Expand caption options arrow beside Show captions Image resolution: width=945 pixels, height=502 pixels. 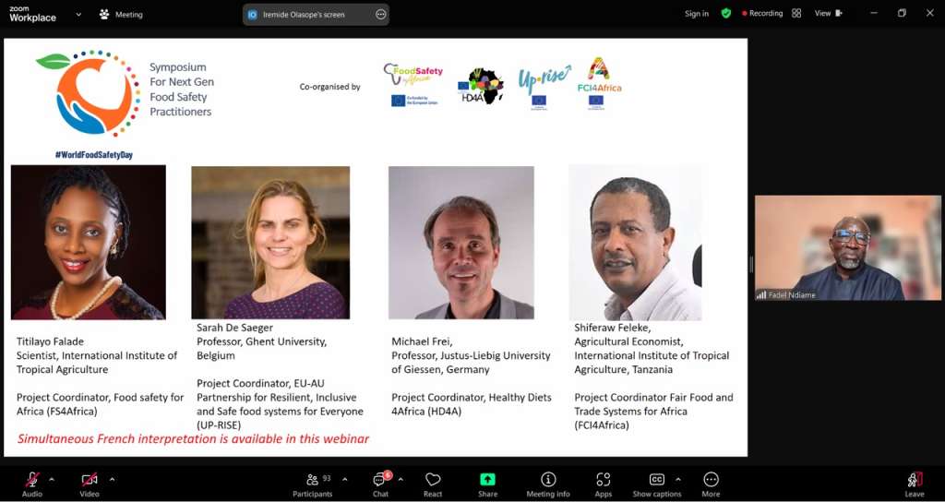[678, 480]
